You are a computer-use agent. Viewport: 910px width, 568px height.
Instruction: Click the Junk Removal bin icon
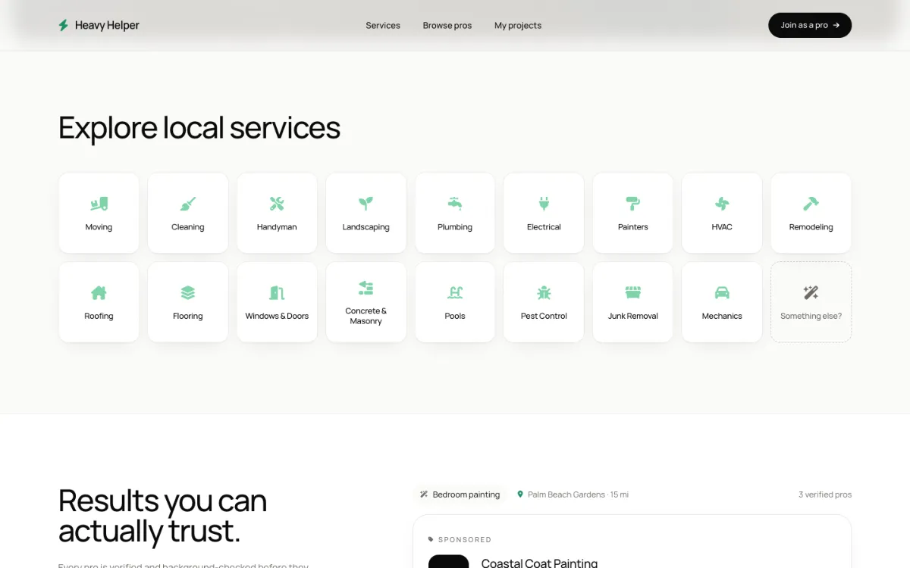(x=633, y=292)
